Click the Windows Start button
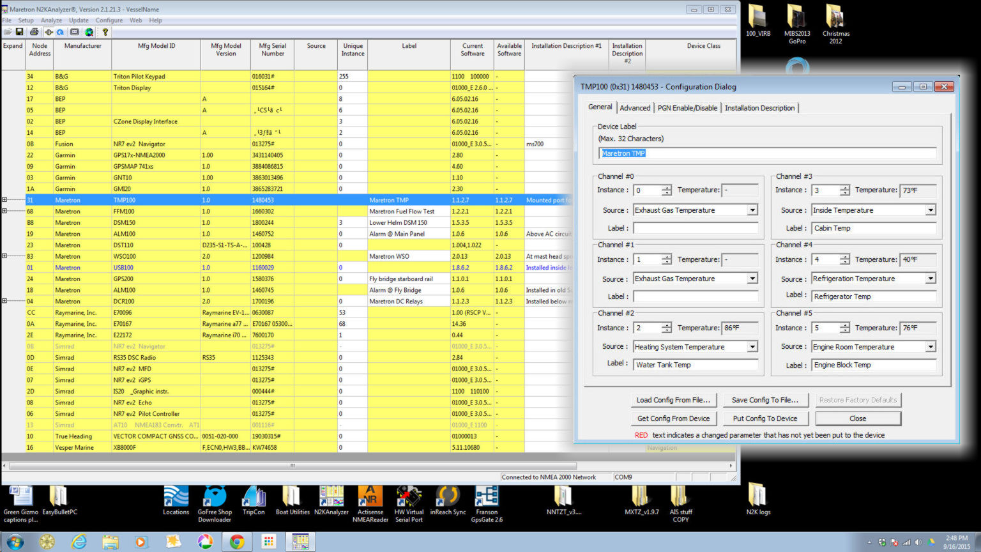 [x=15, y=542]
